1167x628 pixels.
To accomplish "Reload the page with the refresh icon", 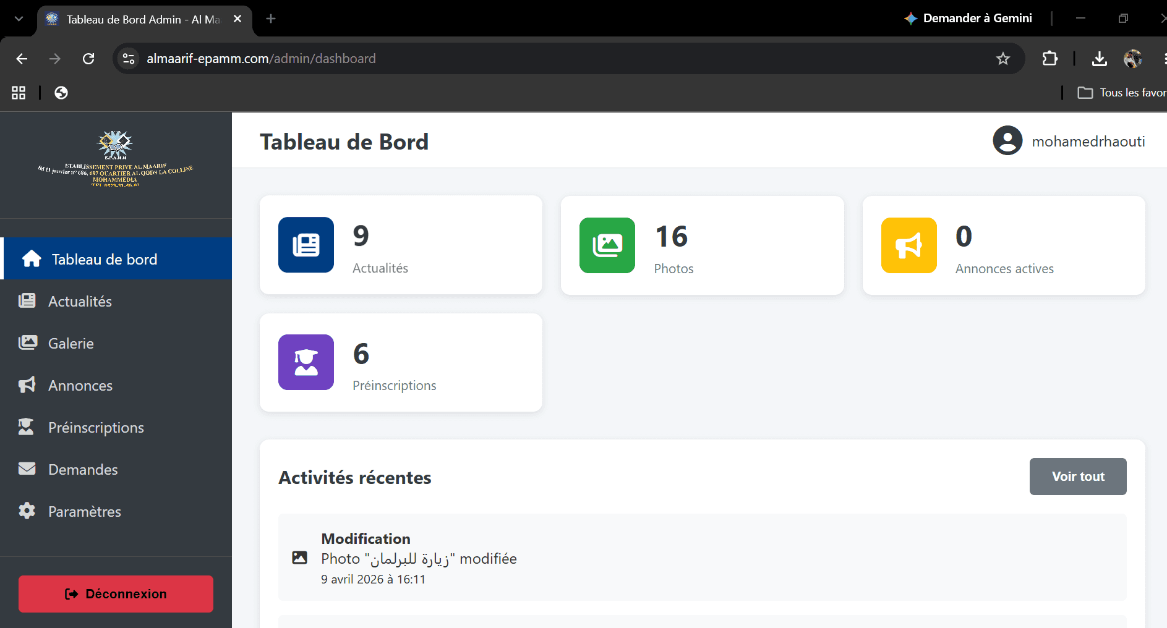I will [x=88, y=59].
